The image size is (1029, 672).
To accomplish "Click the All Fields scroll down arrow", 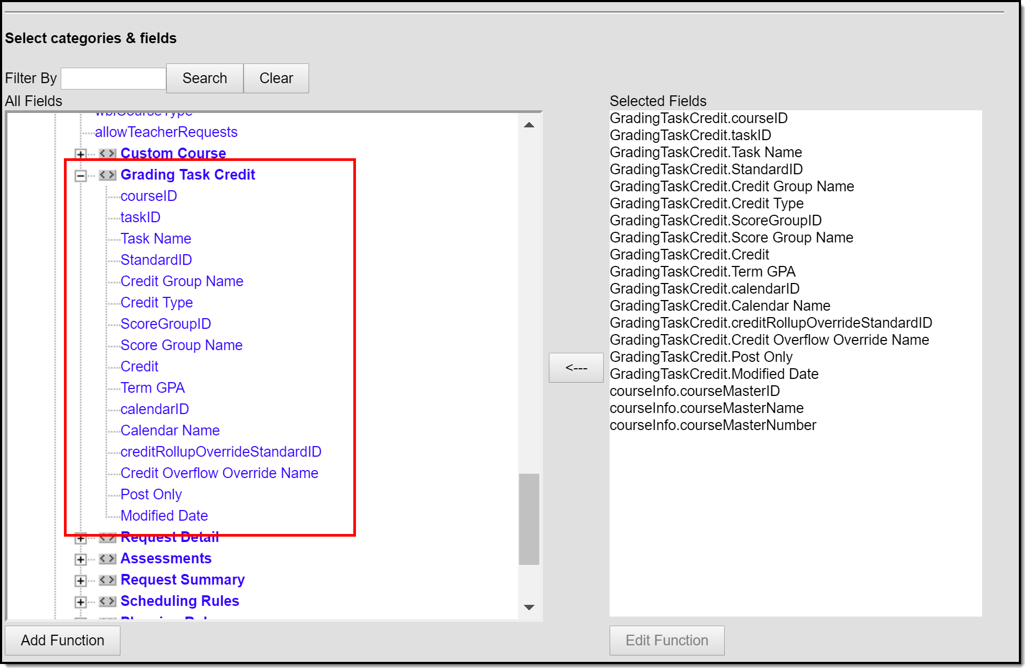I will pyautogui.click(x=529, y=607).
